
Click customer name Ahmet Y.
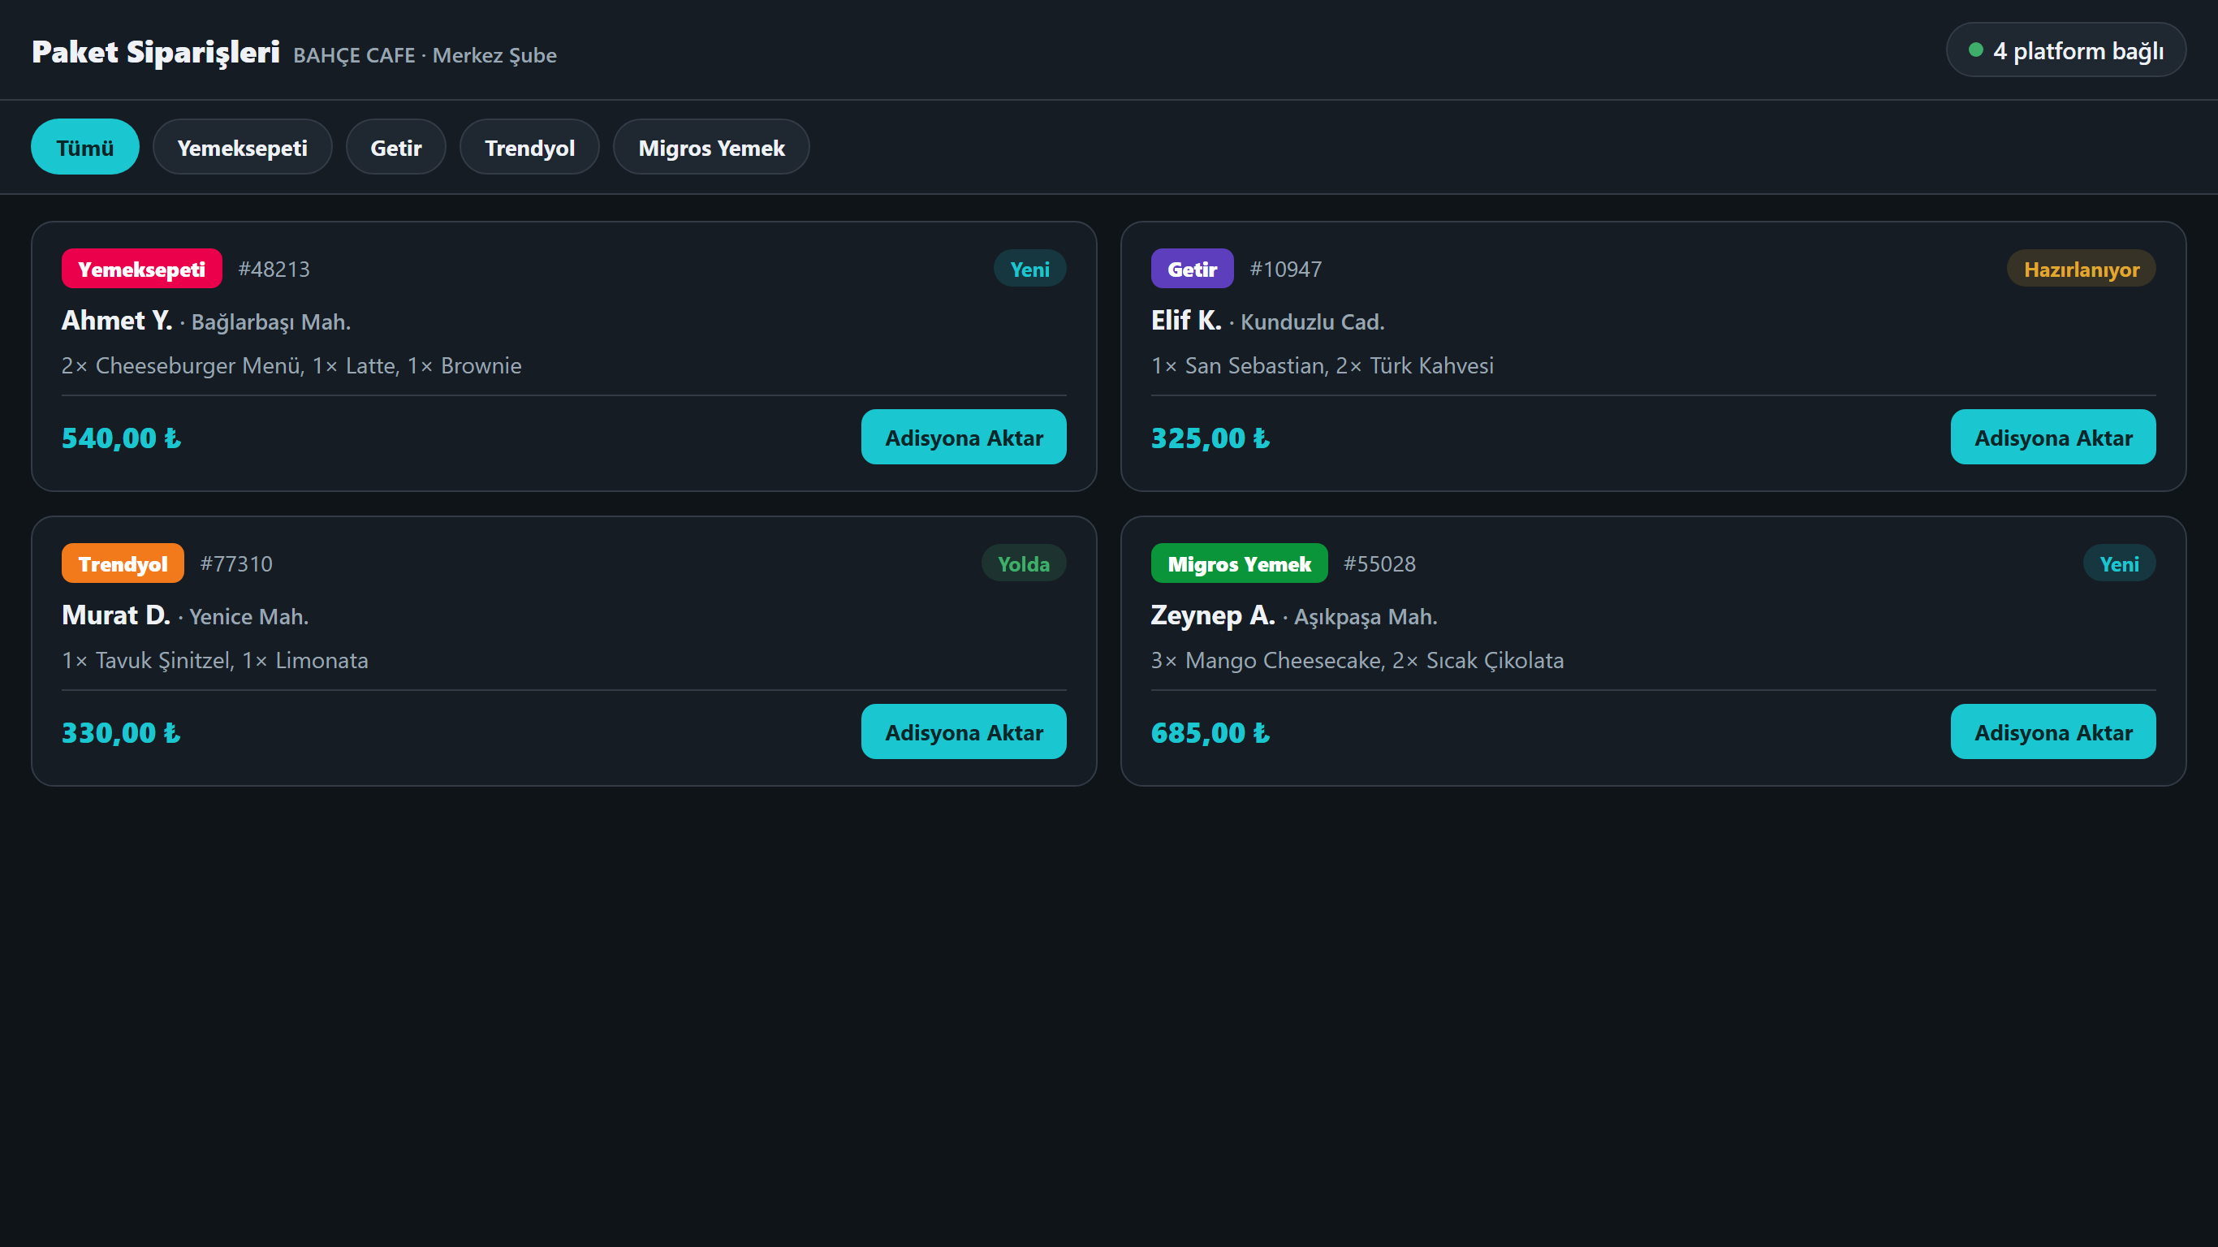[117, 321]
